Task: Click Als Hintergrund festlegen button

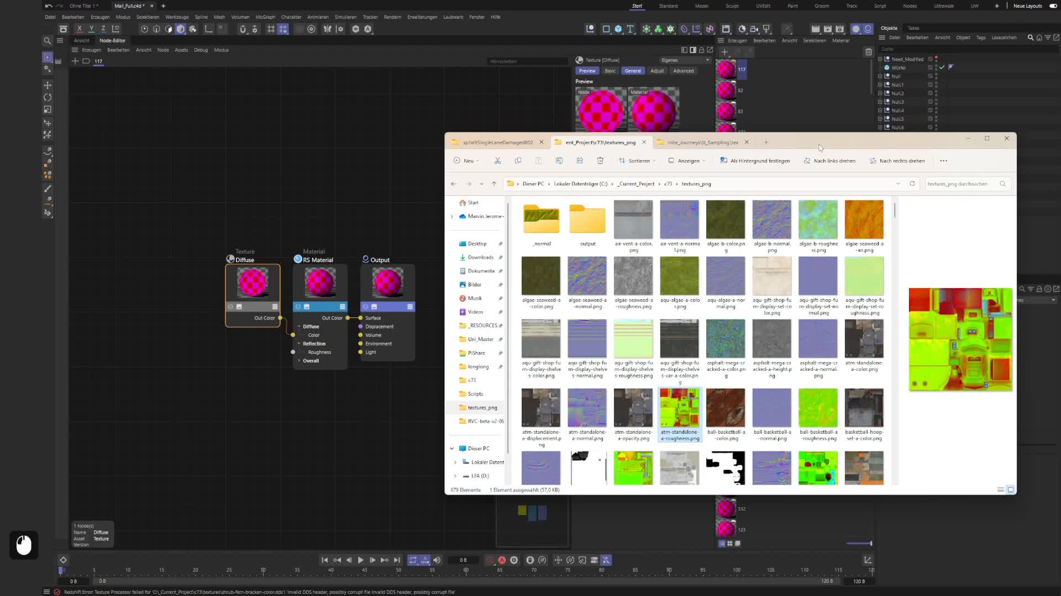Action: [x=755, y=161]
